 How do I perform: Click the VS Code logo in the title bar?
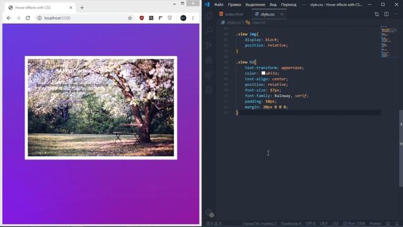207,4
